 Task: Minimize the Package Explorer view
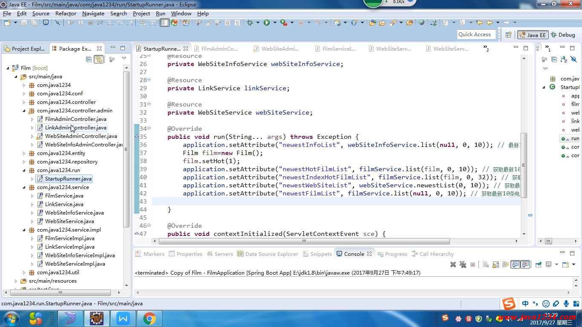point(112,48)
